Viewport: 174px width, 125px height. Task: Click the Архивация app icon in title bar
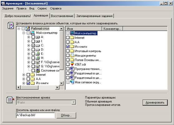click(3, 3)
